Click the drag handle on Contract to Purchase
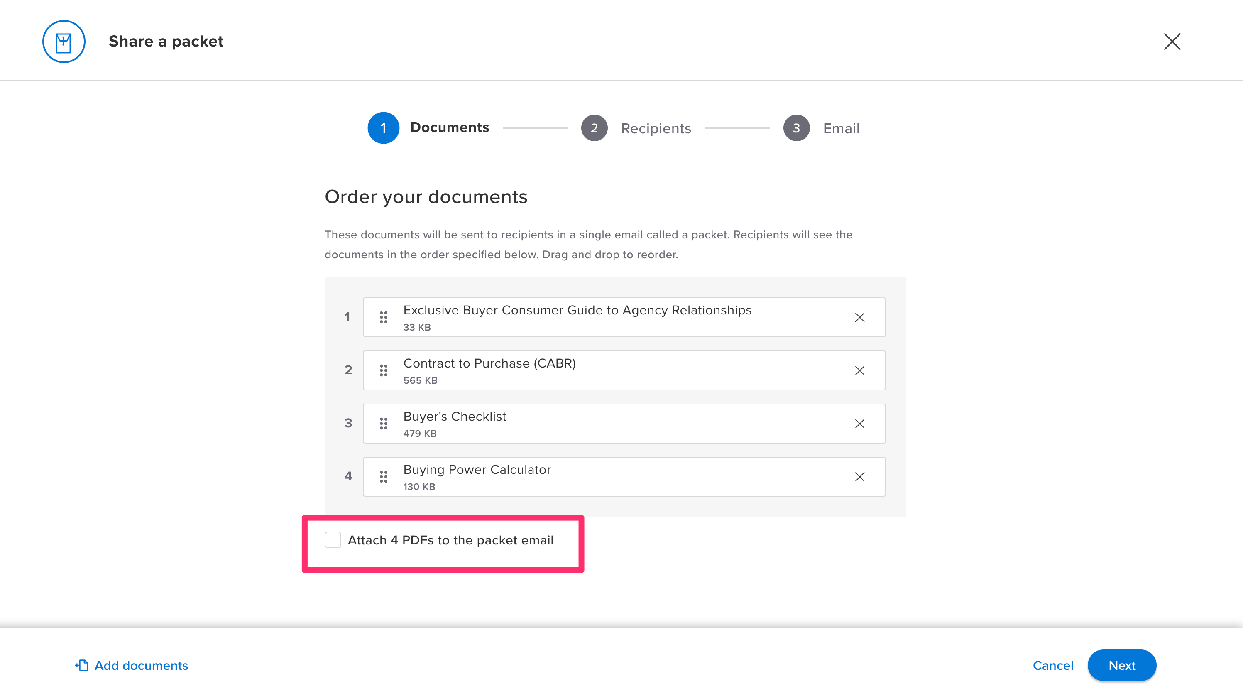Screen dimensions: 1243x696 click(384, 370)
